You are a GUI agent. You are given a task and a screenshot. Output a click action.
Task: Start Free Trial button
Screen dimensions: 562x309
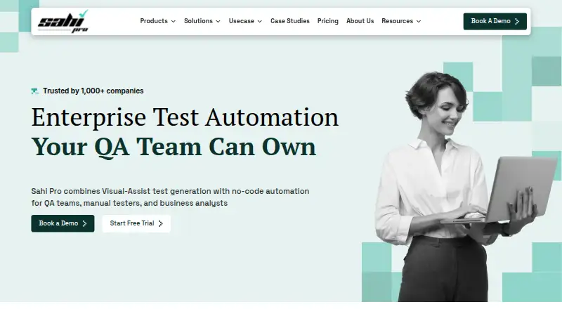click(x=136, y=223)
